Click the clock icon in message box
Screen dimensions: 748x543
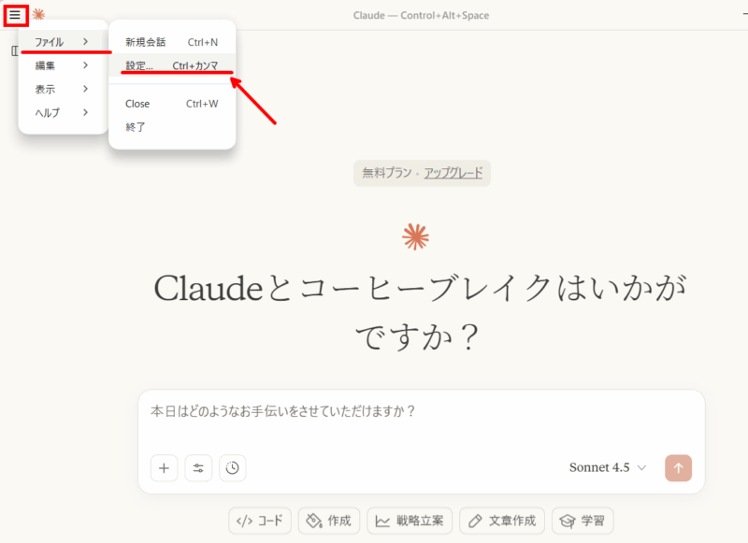(233, 468)
